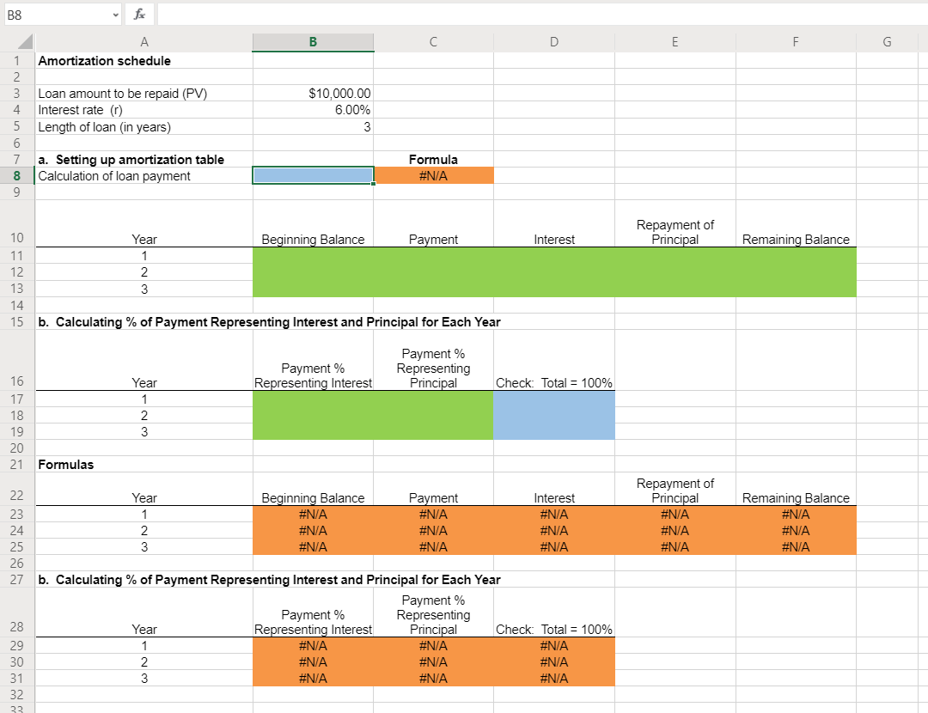Screen dimensions: 928x713
Task: Select row header 21
Action: (x=16, y=465)
